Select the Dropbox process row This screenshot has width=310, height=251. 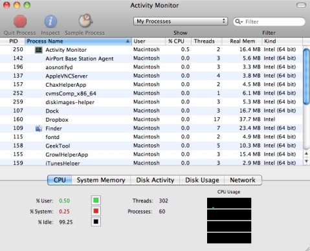point(151,120)
